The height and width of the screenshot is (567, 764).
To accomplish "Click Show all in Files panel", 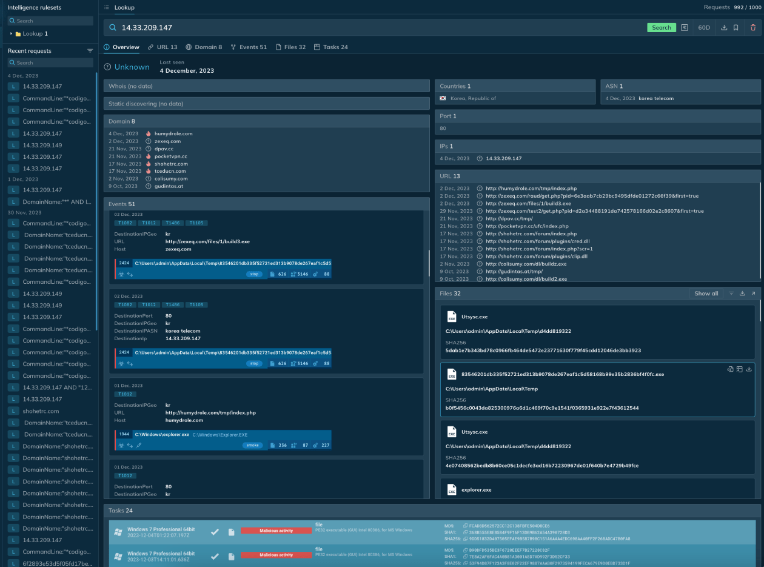I will pyautogui.click(x=706, y=294).
